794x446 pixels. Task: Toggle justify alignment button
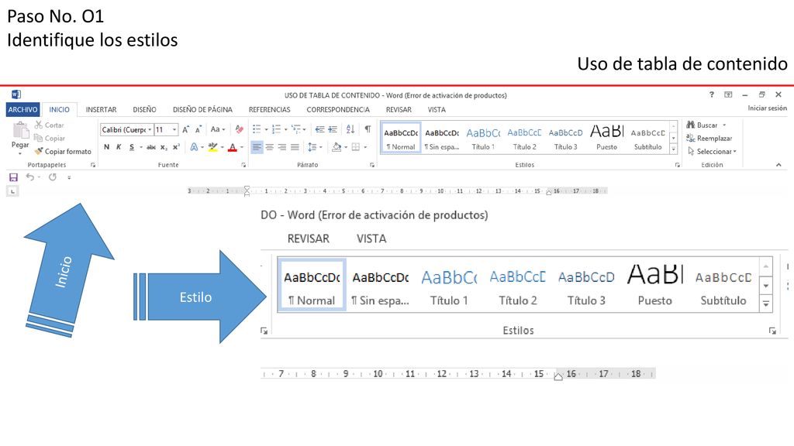[x=295, y=147]
